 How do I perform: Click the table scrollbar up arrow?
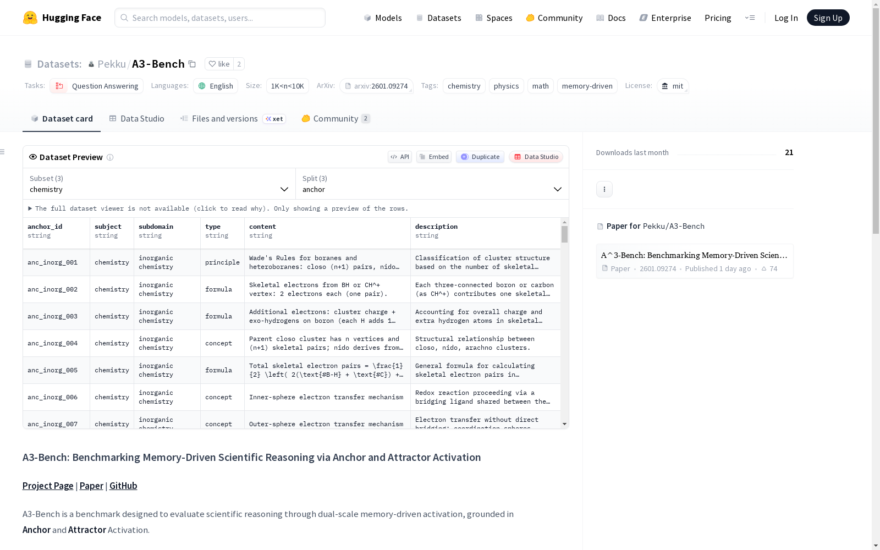click(x=564, y=222)
